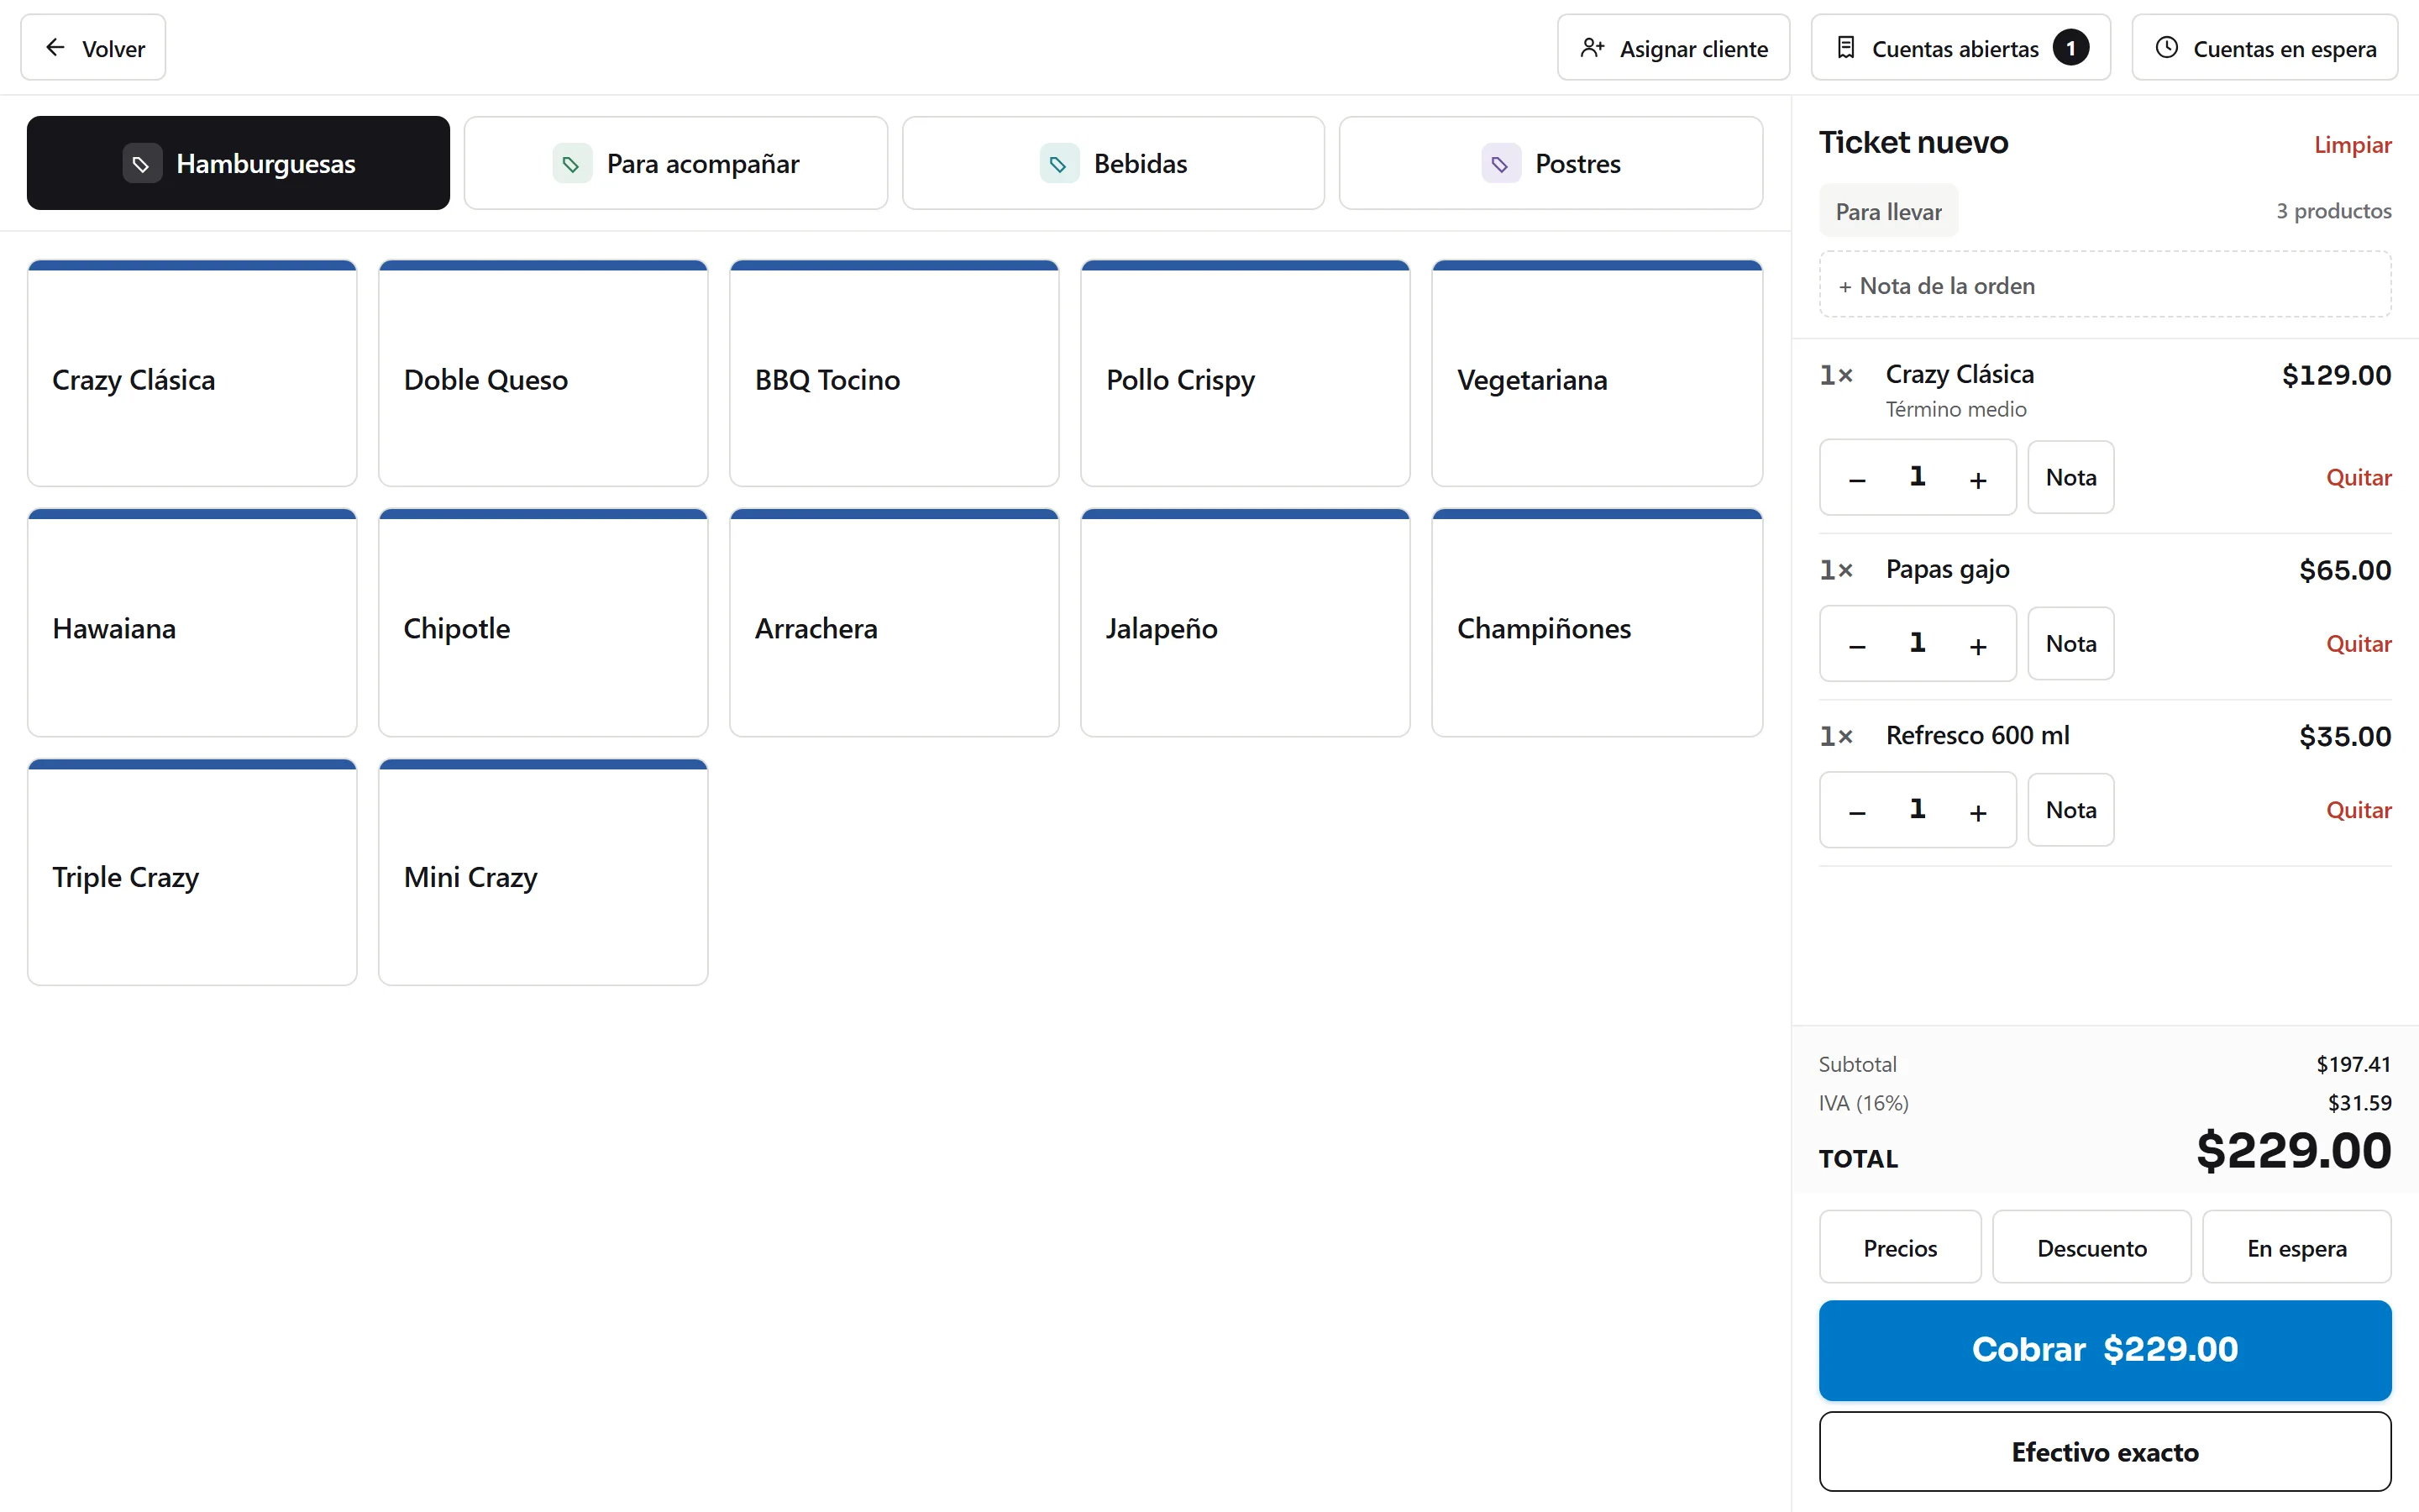The image size is (2419, 1512).
Task: Click the green tag icon on Para acompañar
Action: click(572, 163)
